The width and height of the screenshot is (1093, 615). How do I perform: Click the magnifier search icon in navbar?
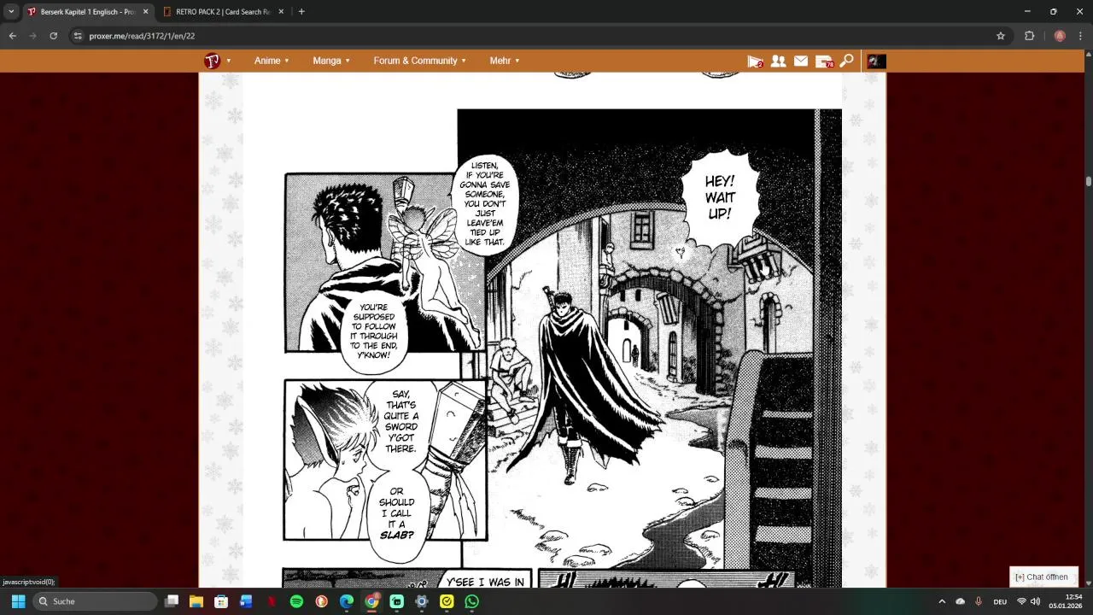[846, 61]
